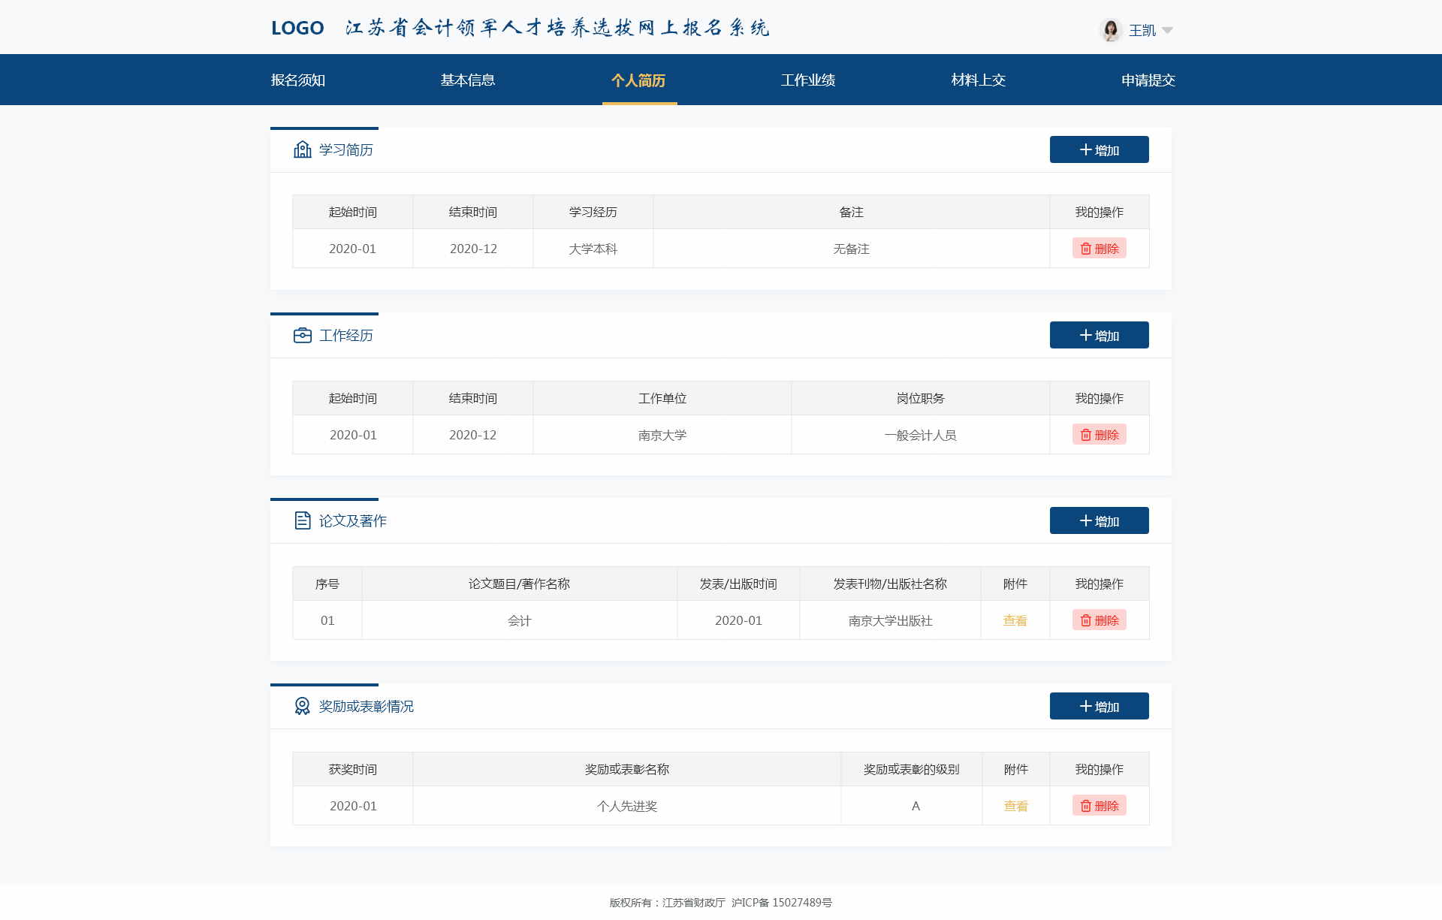This screenshot has height=920, width=1442.
Task: Delete the 会计 paper entry
Action: tap(1099, 620)
